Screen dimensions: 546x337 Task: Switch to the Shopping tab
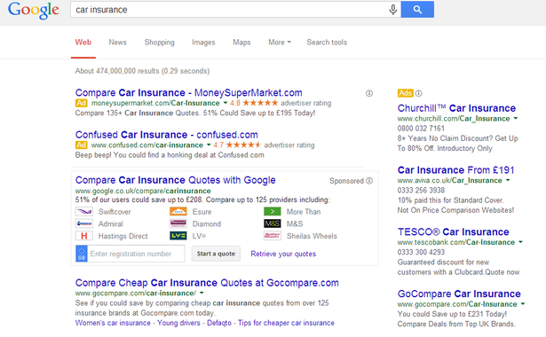tap(160, 43)
